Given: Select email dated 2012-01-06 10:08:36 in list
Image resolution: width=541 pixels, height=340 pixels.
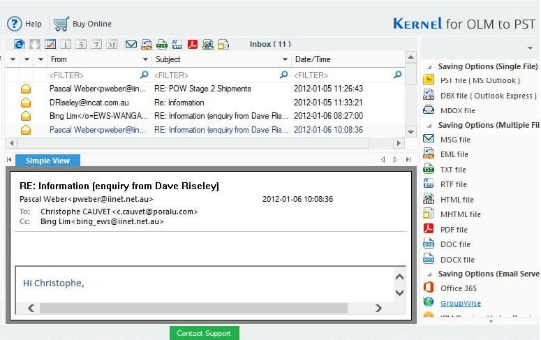Looking at the screenshot, I should click(205, 130).
